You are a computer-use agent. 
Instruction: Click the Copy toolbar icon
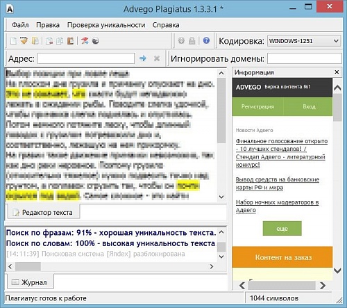(x=60, y=41)
